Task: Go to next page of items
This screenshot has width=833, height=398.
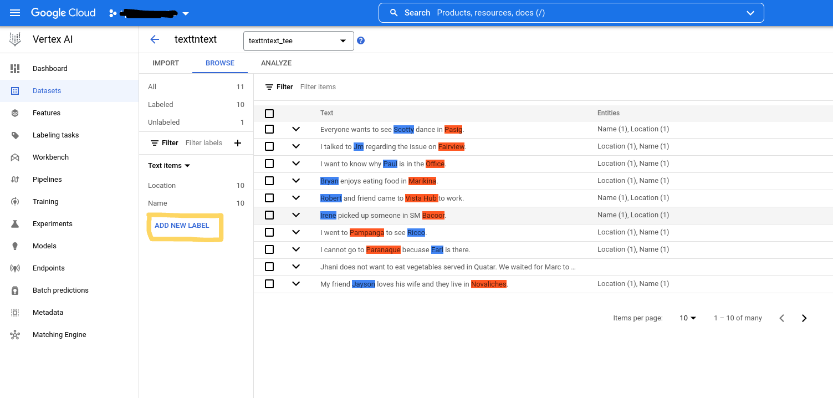Action: pyautogui.click(x=804, y=318)
